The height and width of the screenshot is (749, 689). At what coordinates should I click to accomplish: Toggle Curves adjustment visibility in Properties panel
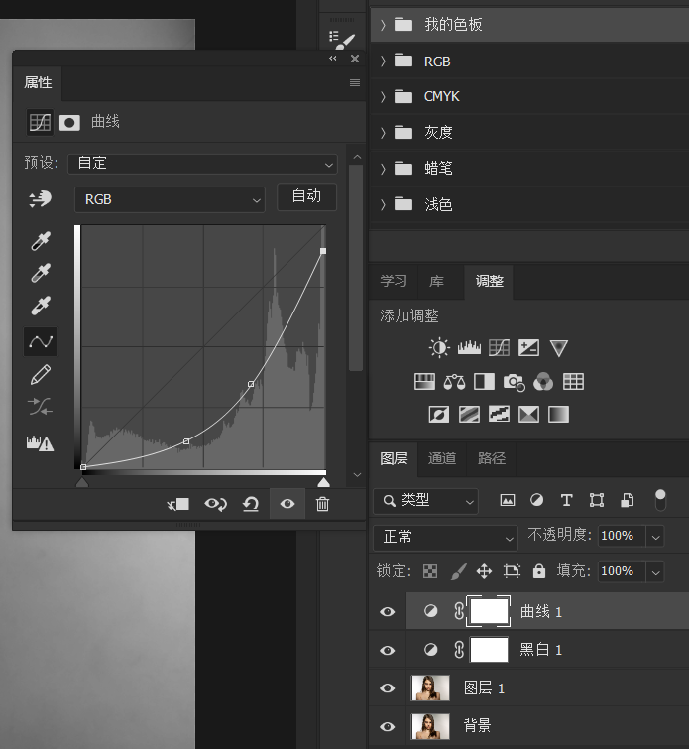[287, 504]
